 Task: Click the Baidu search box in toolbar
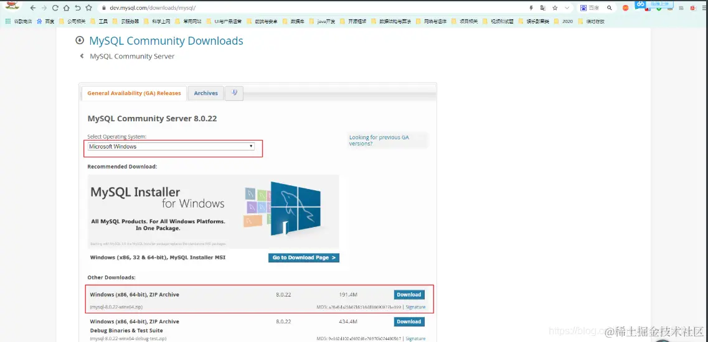point(597,8)
